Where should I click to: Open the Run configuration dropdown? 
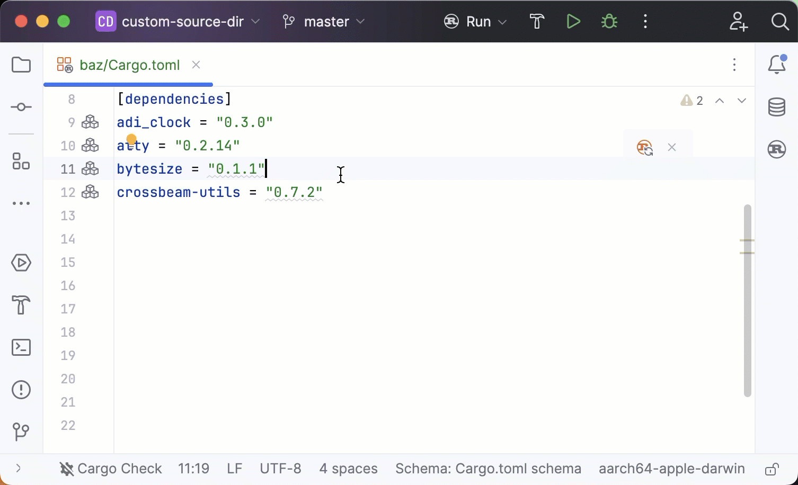coord(475,22)
